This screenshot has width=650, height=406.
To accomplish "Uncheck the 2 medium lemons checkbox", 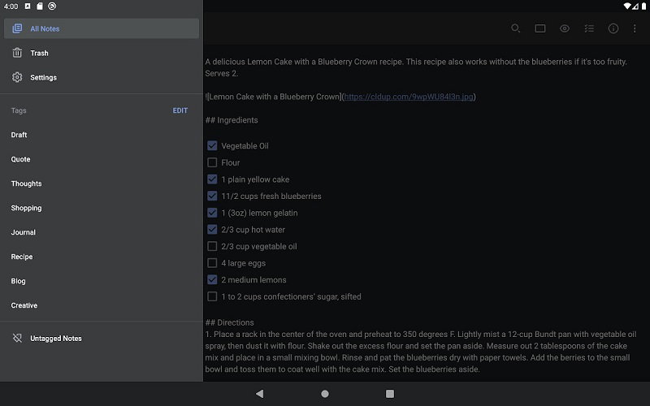I will 212,280.
